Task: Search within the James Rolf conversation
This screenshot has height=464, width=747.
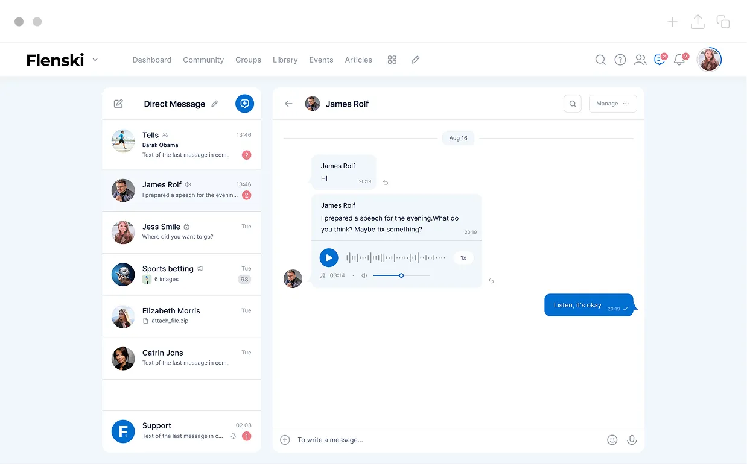Action: tap(573, 104)
